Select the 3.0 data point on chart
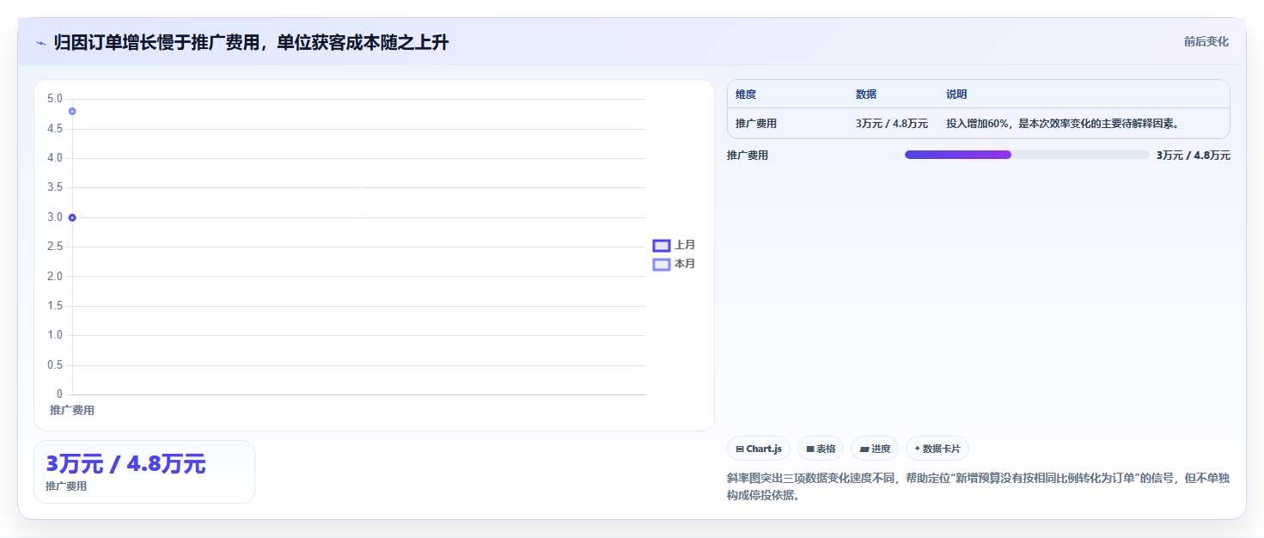 click(72, 217)
